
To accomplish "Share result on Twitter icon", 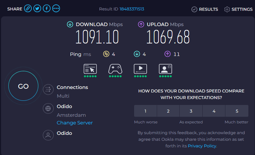I will click(37, 9).
